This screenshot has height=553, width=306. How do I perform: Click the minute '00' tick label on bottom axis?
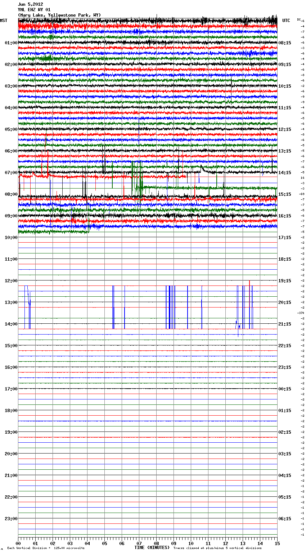(18, 543)
